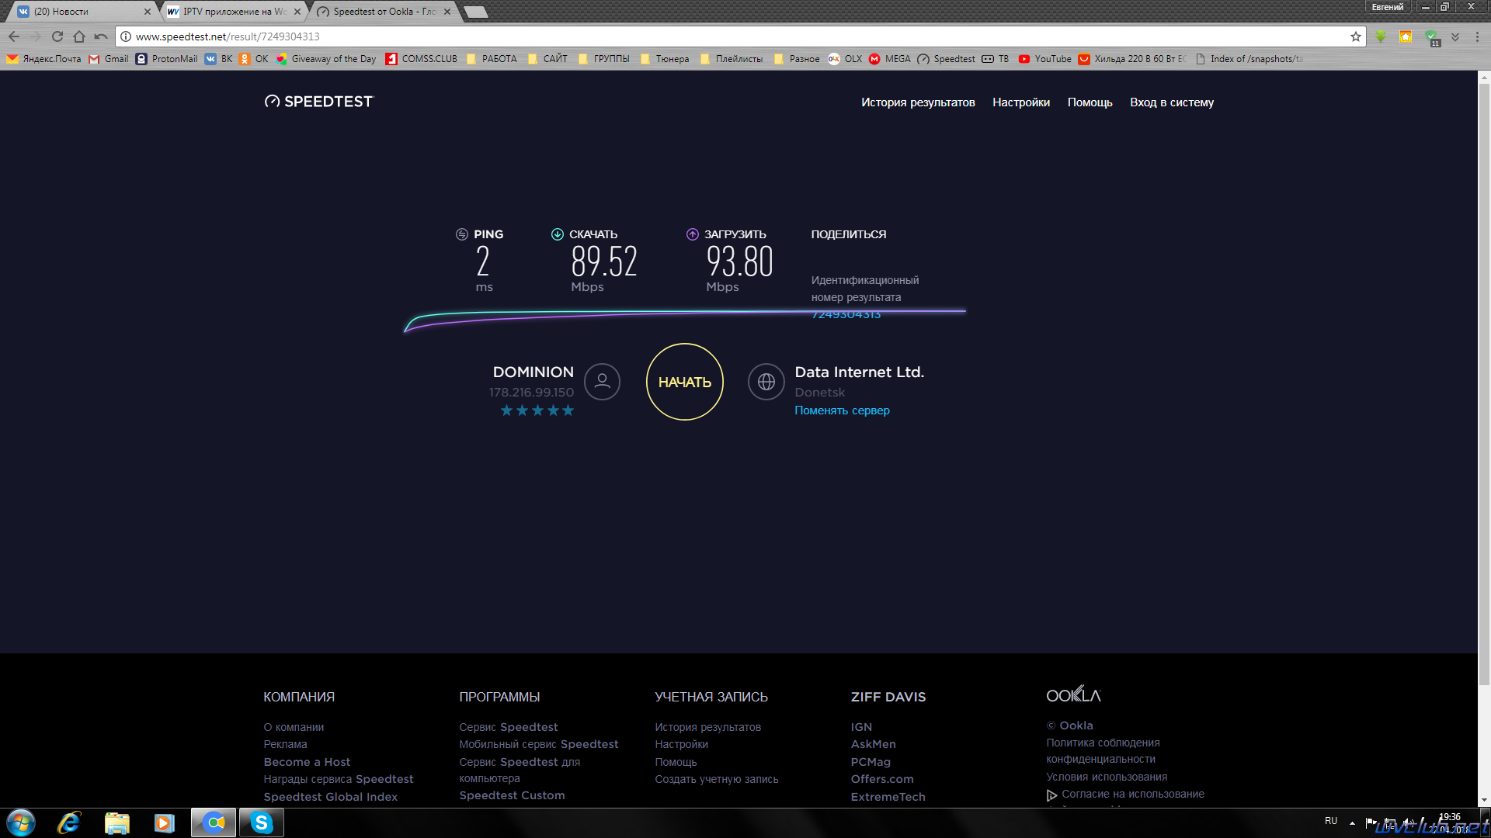
Task: Open История результатов in the header
Action: [x=918, y=102]
